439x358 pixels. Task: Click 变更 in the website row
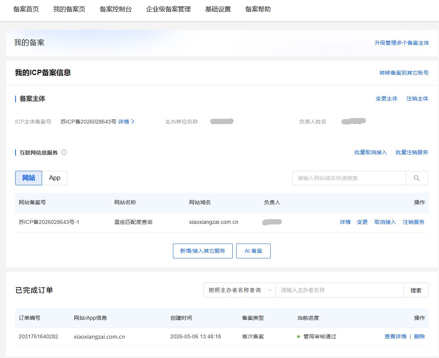pos(362,222)
